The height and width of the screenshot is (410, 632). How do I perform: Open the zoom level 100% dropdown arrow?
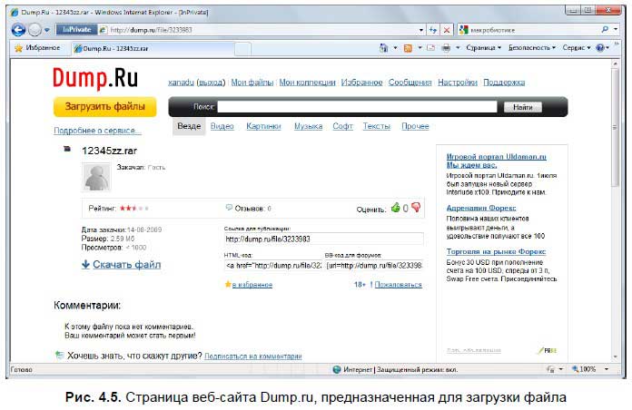pyautogui.click(x=607, y=369)
